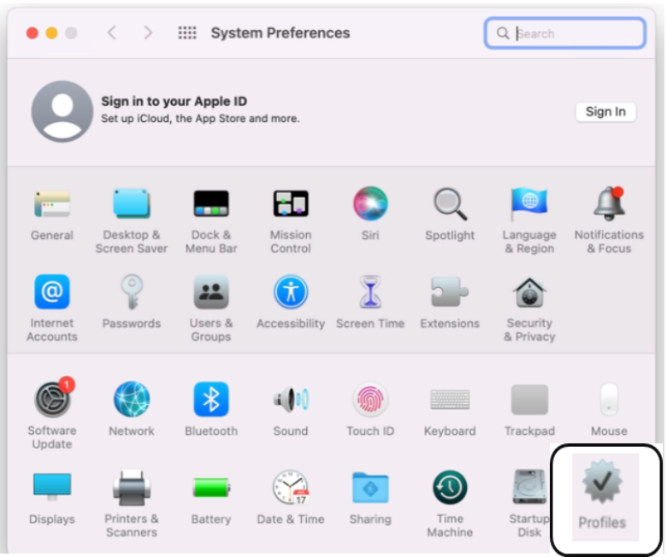Go forward with the right chevron
The width and height of the screenshot is (667, 557).
click(x=148, y=32)
